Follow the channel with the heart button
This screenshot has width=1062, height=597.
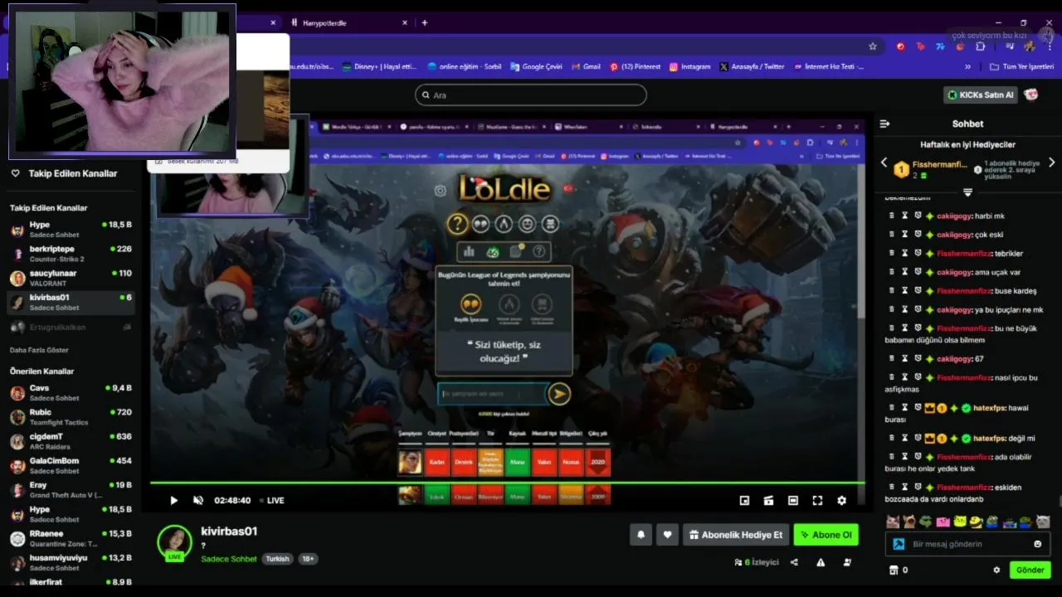coord(667,535)
